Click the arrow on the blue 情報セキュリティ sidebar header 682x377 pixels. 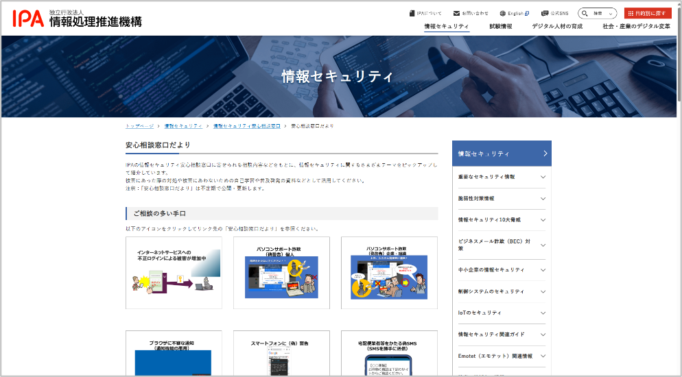point(545,154)
